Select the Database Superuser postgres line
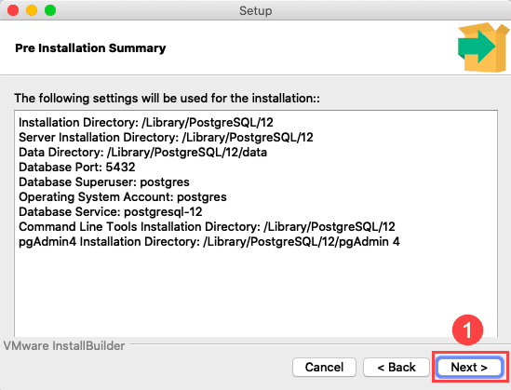 pyautogui.click(x=104, y=182)
